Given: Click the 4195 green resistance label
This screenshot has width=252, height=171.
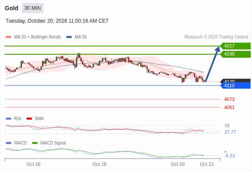Looking at the screenshot, I should click(235, 54).
